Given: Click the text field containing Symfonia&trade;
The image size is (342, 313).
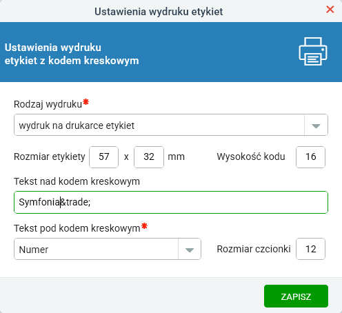Looking at the screenshot, I should pyautogui.click(x=171, y=202).
